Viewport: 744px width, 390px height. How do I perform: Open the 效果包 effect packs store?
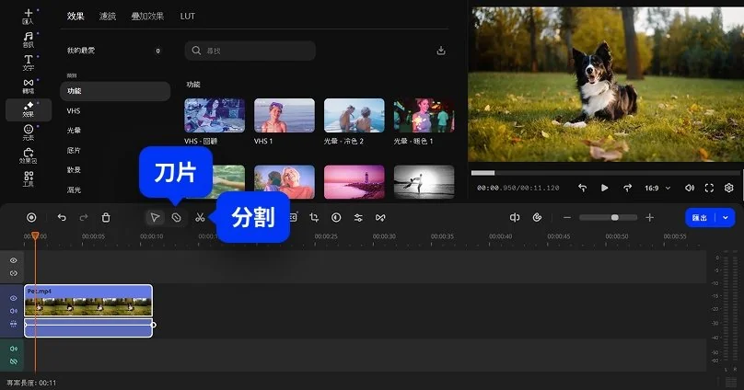pos(28,155)
